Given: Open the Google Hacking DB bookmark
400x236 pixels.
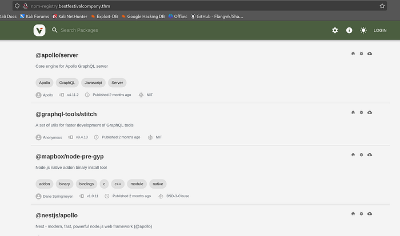Looking at the screenshot, I should click(x=143, y=17).
